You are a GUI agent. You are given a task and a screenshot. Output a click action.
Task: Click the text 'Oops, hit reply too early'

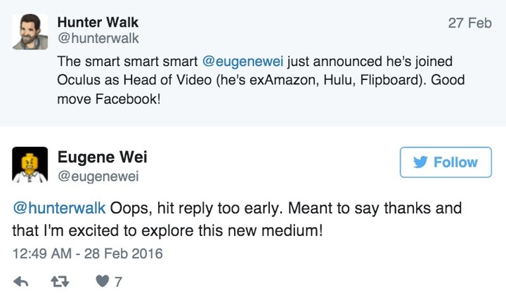(188, 209)
